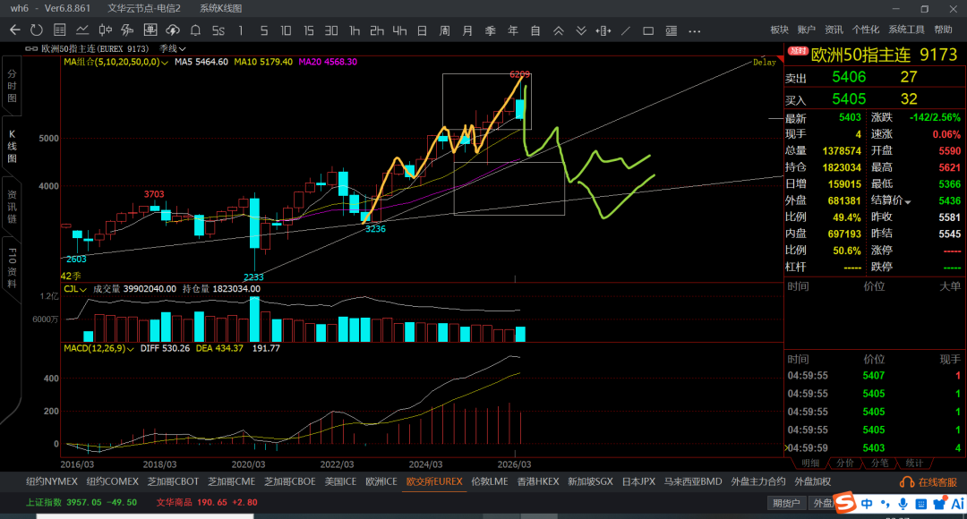
Task: Switch to the 统计 tab
Action: [x=914, y=463]
